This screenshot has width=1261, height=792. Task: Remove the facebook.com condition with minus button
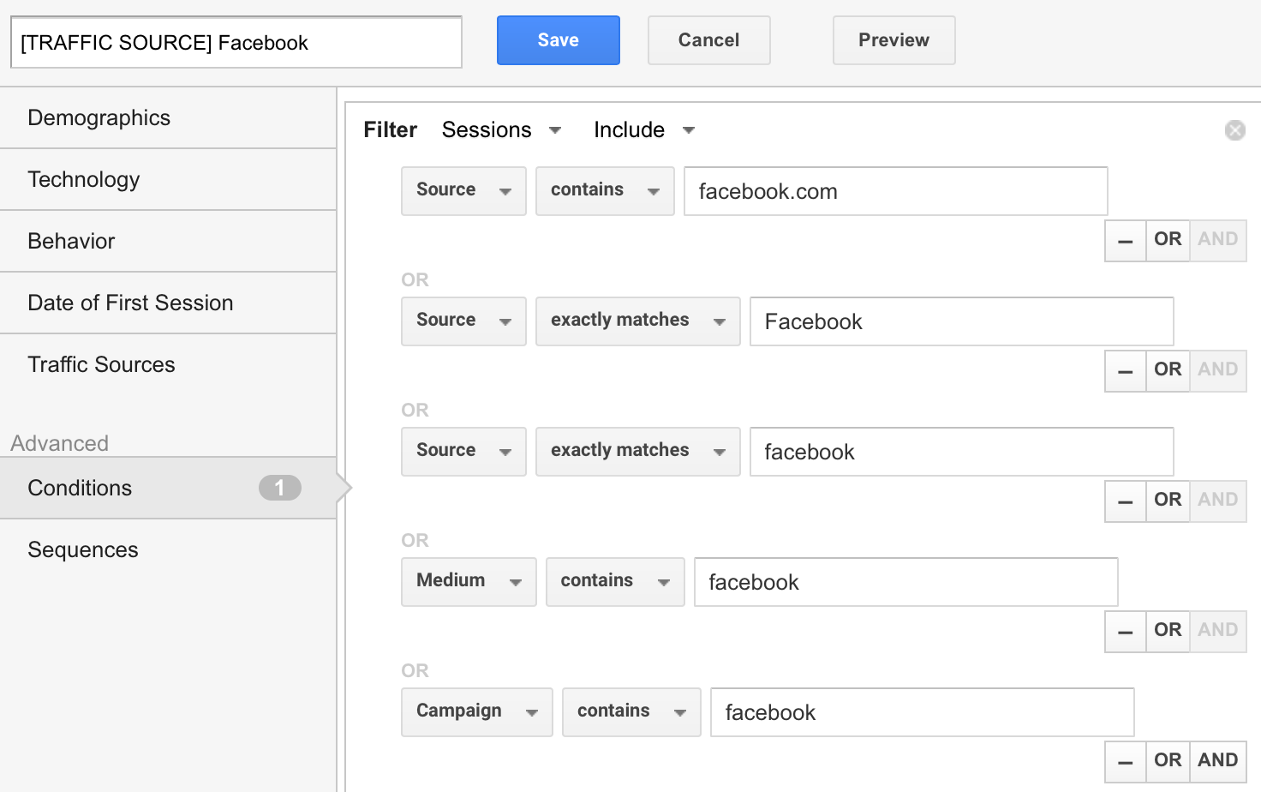[x=1126, y=241]
